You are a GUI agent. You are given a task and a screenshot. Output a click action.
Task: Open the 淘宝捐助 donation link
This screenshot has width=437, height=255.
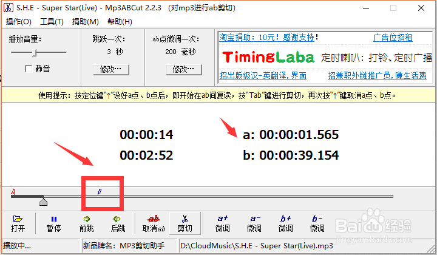[x=266, y=38]
